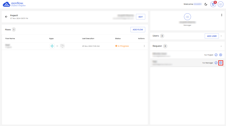Click the In Progress status

pyautogui.click(x=122, y=46)
